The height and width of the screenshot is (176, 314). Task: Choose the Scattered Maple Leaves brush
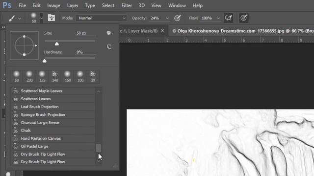click(x=53, y=91)
